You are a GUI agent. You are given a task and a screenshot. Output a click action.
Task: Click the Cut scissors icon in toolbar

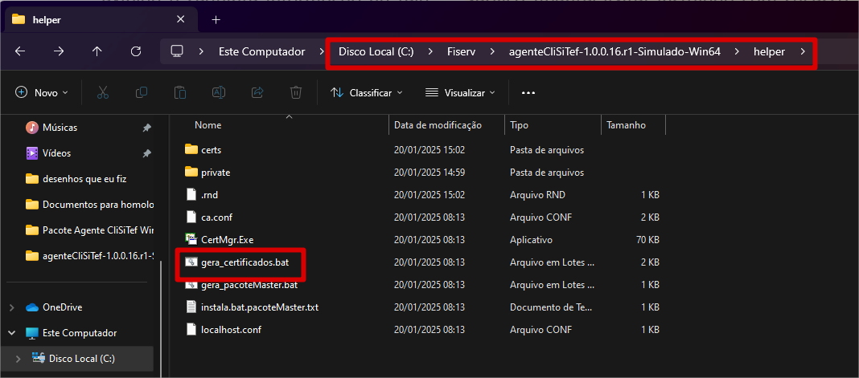pos(103,92)
